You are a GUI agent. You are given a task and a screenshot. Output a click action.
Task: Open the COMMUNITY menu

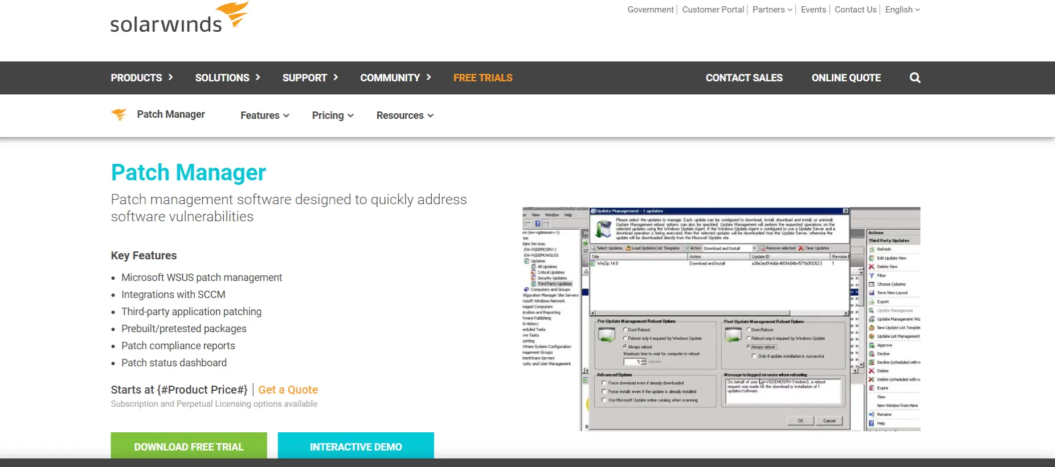(396, 78)
